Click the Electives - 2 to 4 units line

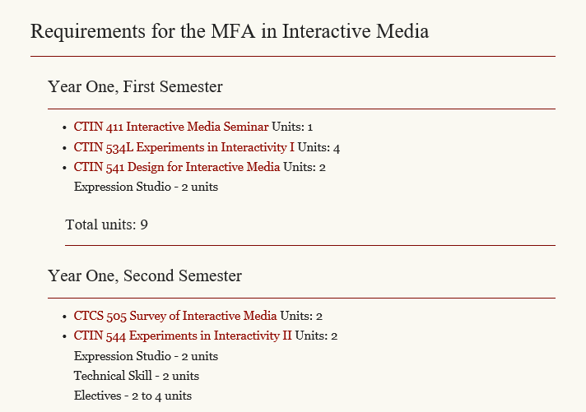pos(133,396)
